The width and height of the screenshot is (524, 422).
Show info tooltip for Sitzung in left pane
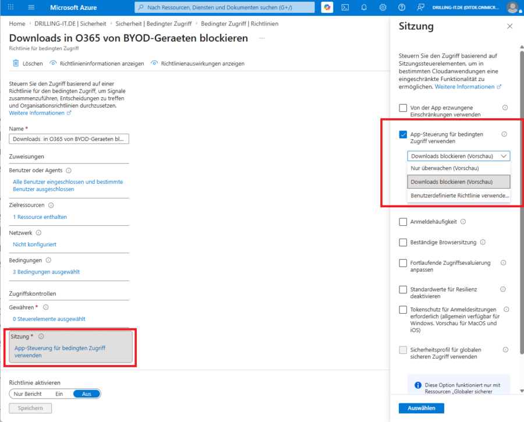click(41, 336)
